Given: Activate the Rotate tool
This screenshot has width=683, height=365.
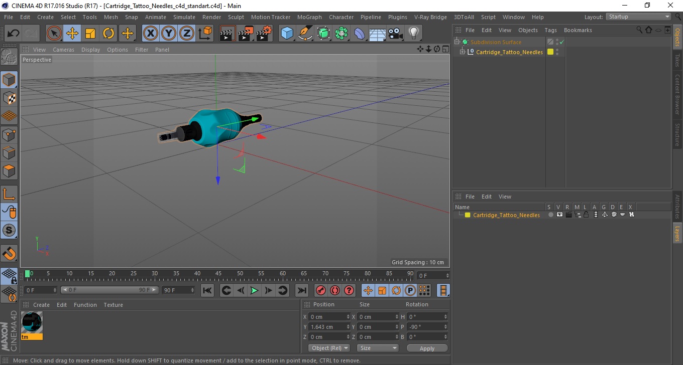Looking at the screenshot, I should pyautogui.click(x=108, y=34).
